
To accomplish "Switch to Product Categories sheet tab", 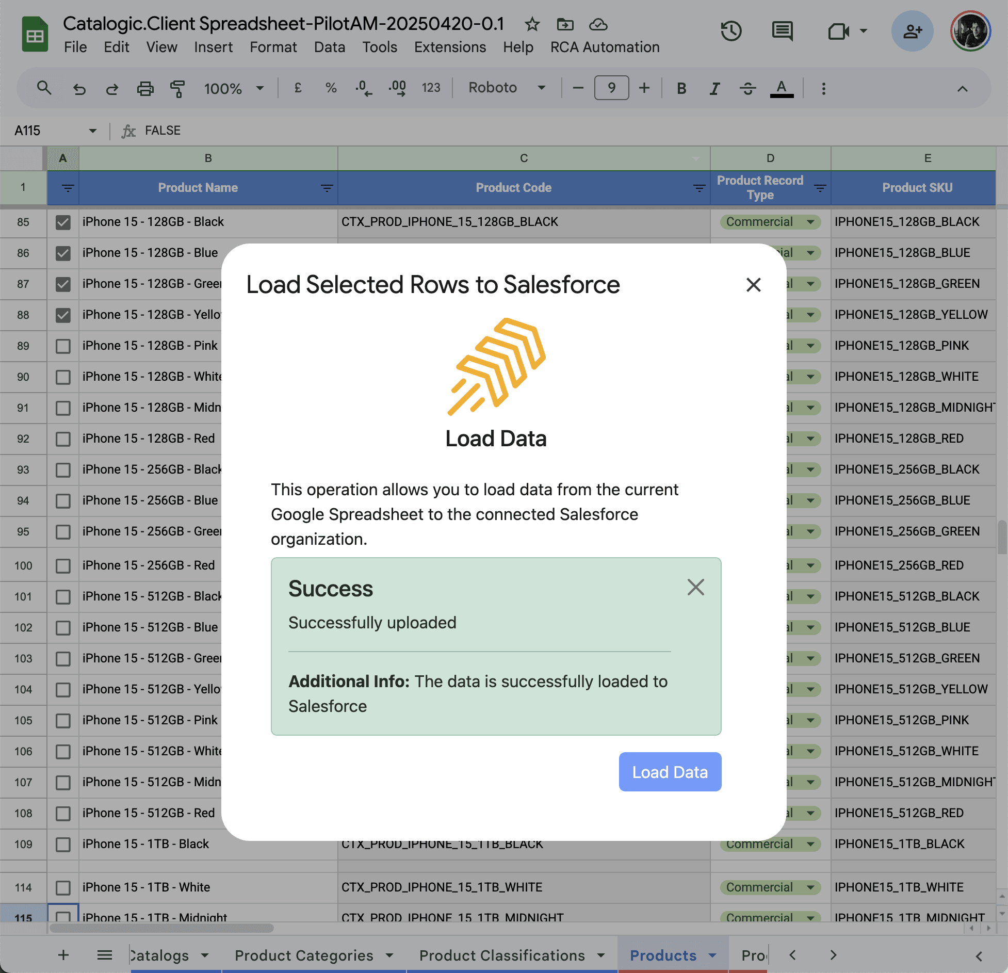I will 304,955.
